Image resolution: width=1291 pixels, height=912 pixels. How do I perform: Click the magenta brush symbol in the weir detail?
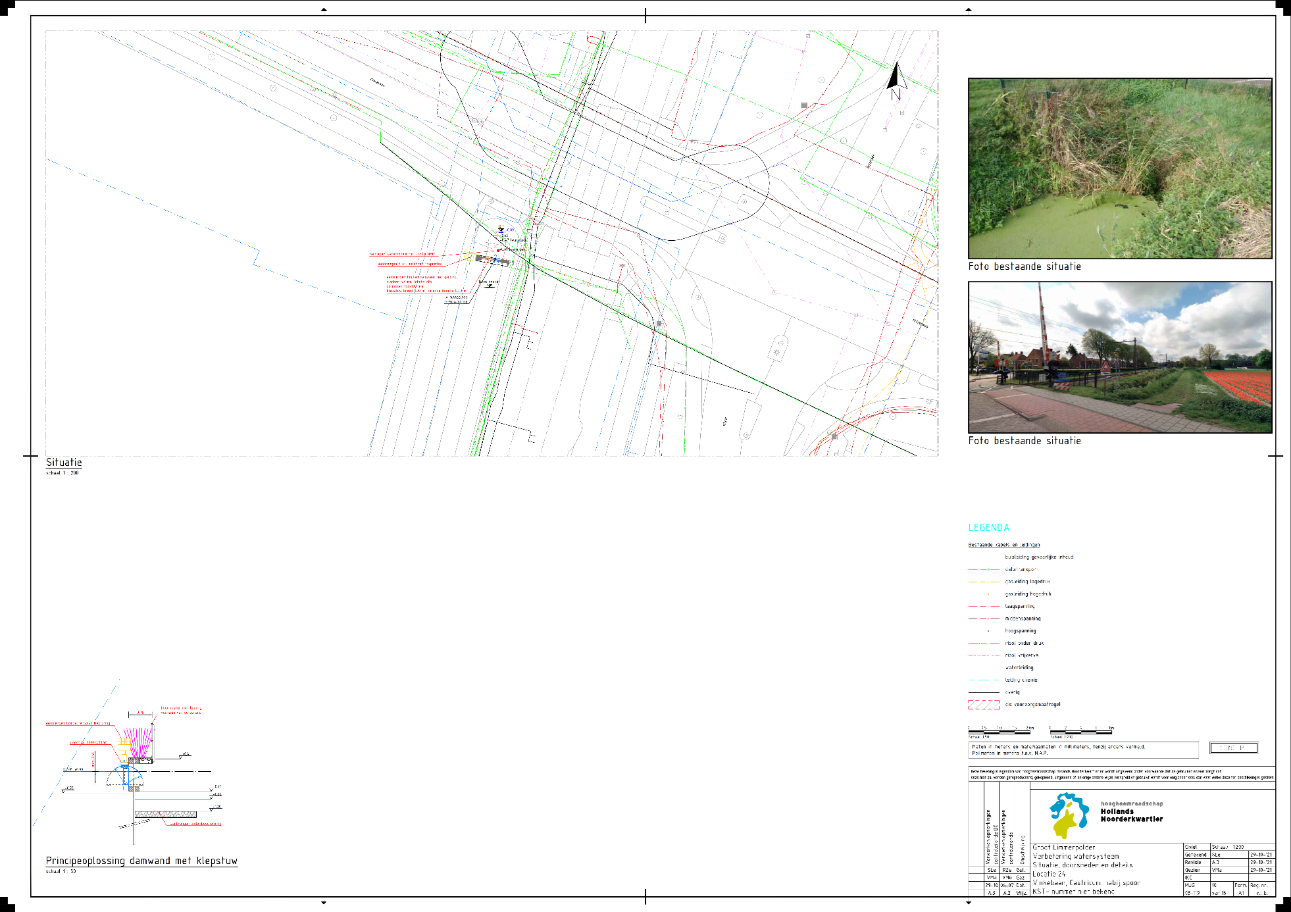pyautogui.click(x=138, y=743)
